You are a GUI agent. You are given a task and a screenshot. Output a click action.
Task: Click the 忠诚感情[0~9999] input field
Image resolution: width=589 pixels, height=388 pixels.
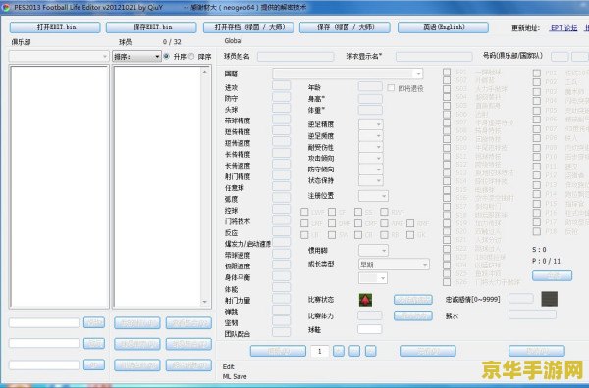coord(521,299)
